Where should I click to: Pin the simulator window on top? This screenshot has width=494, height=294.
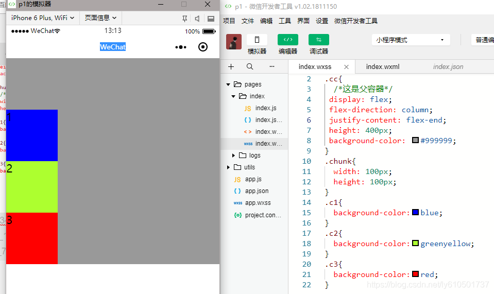click(184, 19)
